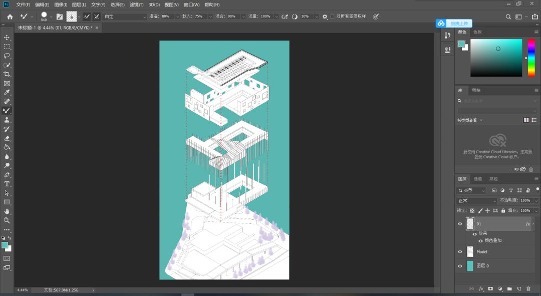Screen dimensions: 541x296
Task: Switch to the 色板 tab
Action: [477, 32]
